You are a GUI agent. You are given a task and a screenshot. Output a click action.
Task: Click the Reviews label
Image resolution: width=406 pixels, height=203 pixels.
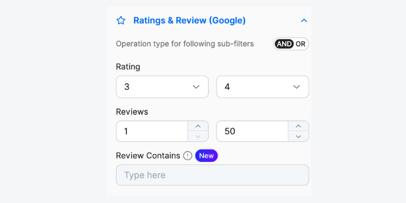click(x=132, y=112)
